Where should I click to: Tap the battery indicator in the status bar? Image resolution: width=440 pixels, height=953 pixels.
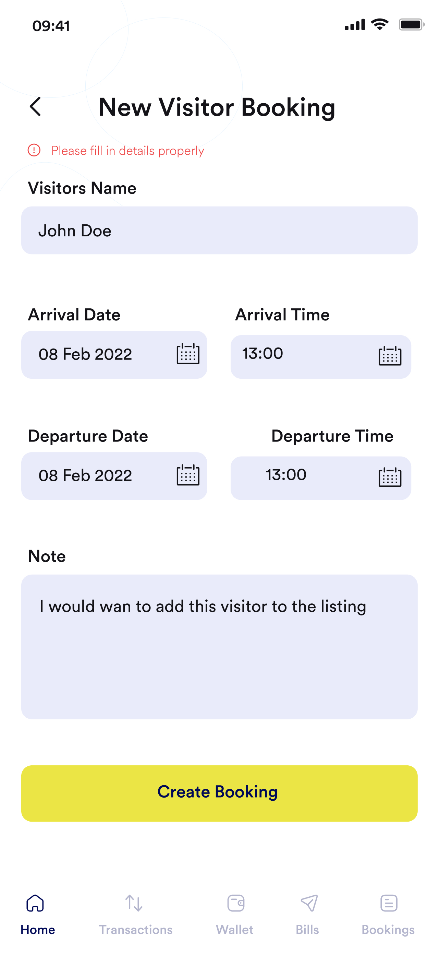tap(412, 25)
